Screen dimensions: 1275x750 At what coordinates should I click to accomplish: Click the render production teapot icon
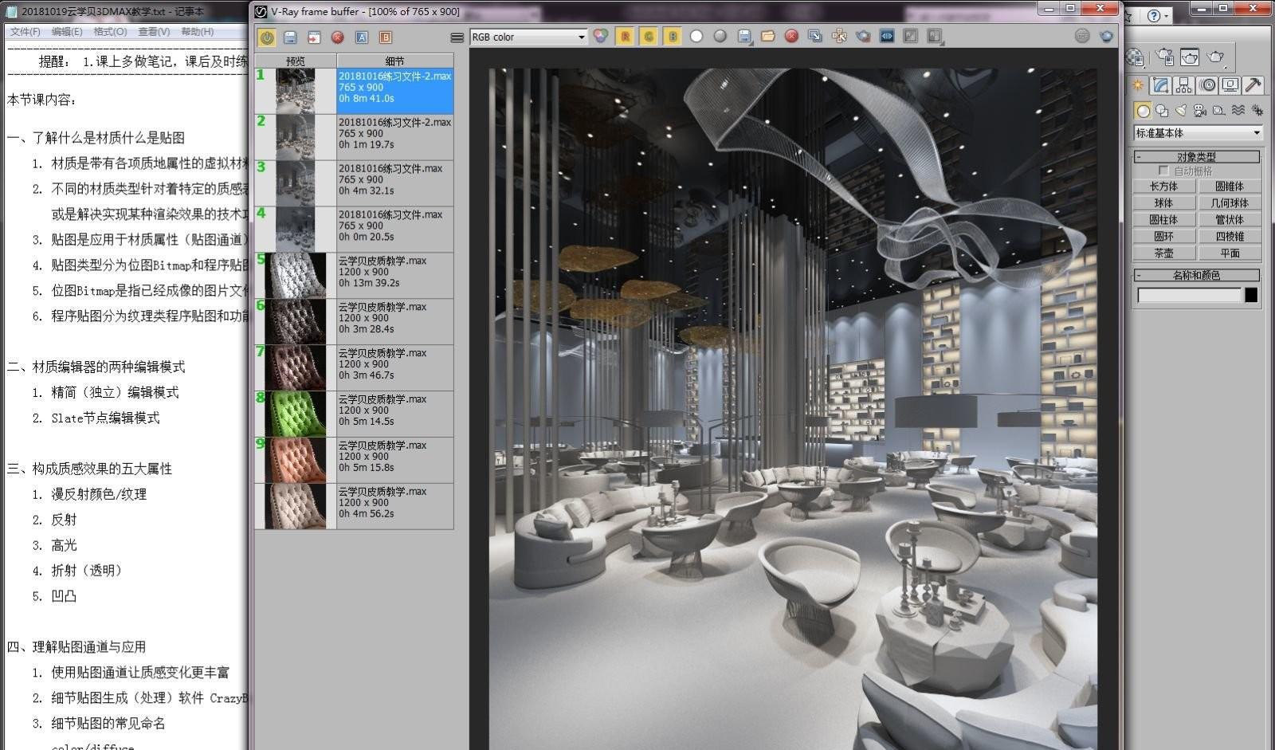(x=1217, y=57)
